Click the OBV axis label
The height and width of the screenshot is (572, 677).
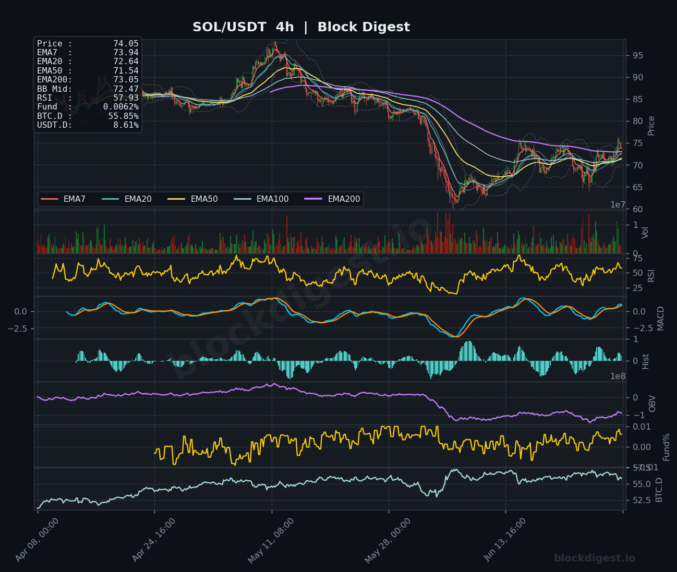coord(652,404)
